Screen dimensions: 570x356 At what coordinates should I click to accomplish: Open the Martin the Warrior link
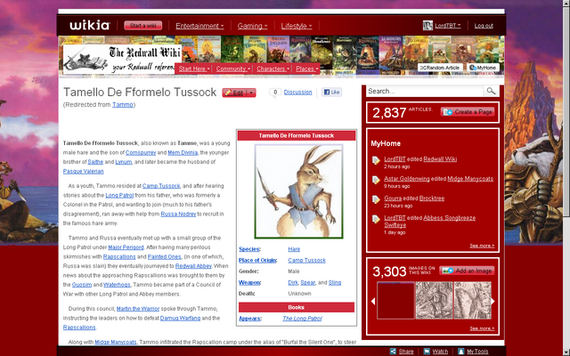pyautogui.click(x=138, y=309)
